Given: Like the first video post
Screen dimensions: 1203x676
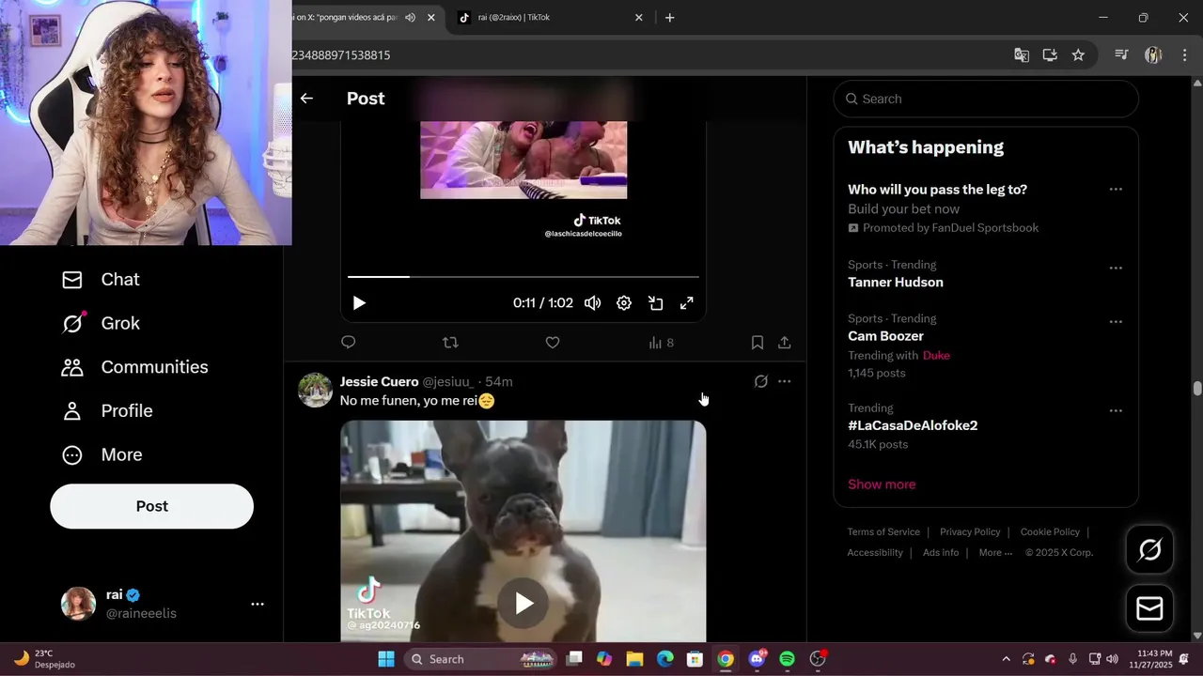Looking at the screenshot, I should click(553, 343).
